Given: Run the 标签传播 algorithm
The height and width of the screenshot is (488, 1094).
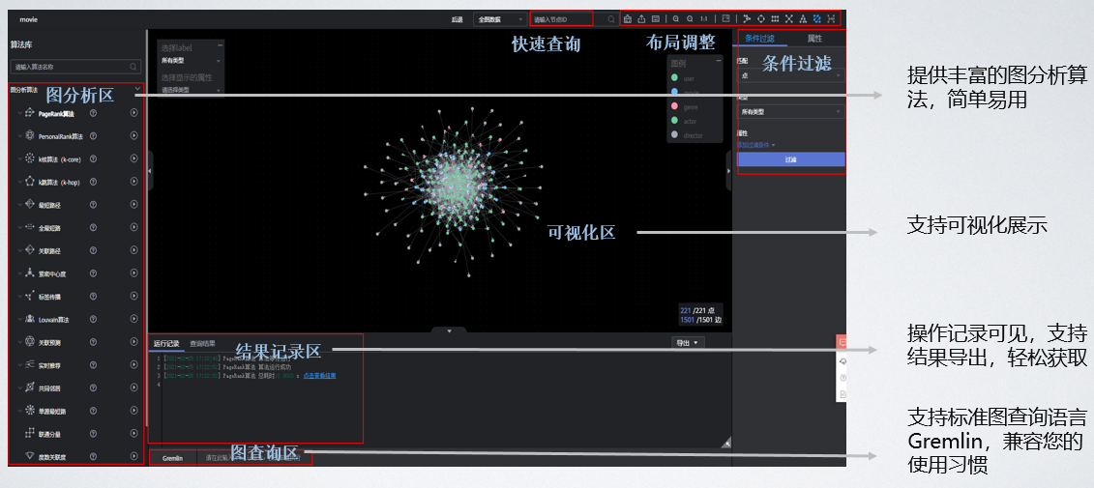Looking at the screenshot, I should tap(133, 297).
